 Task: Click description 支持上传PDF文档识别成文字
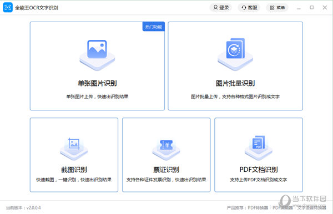[x=259, y=180]
